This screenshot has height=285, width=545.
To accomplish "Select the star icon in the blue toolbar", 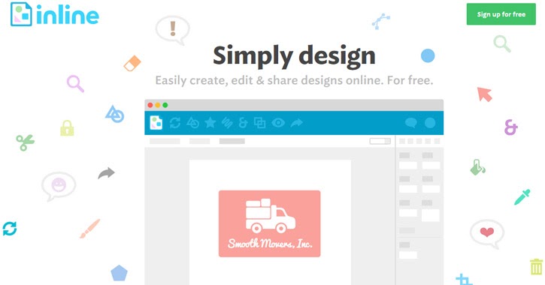I will (x=210, y=122).
